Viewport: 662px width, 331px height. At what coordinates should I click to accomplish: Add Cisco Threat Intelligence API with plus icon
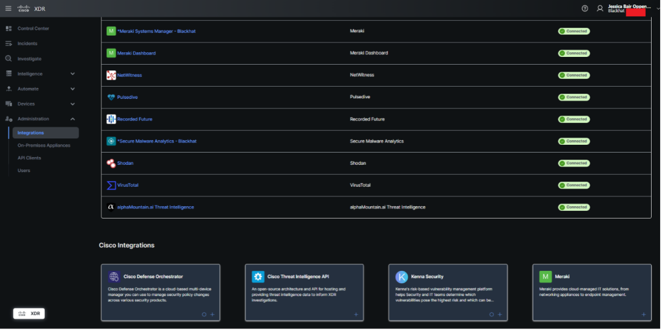(x=356, y=314)
